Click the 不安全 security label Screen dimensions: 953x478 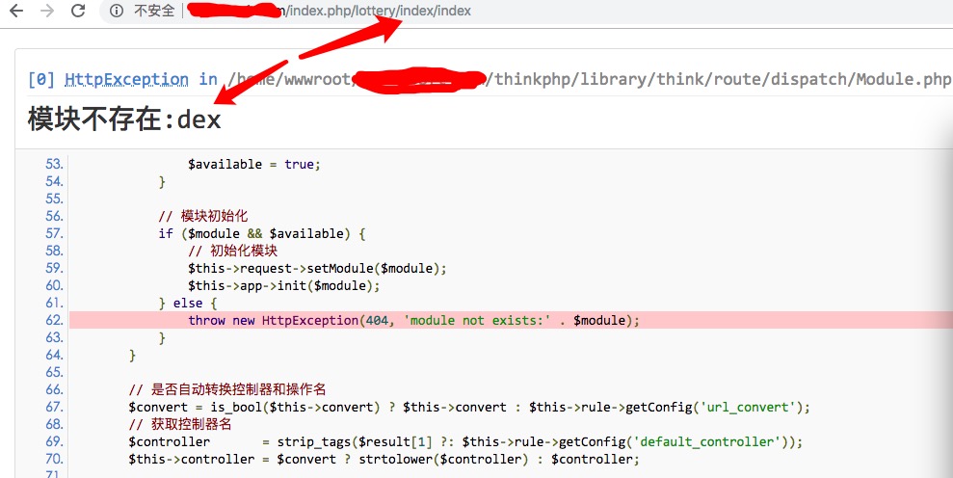tap(154, 12)
